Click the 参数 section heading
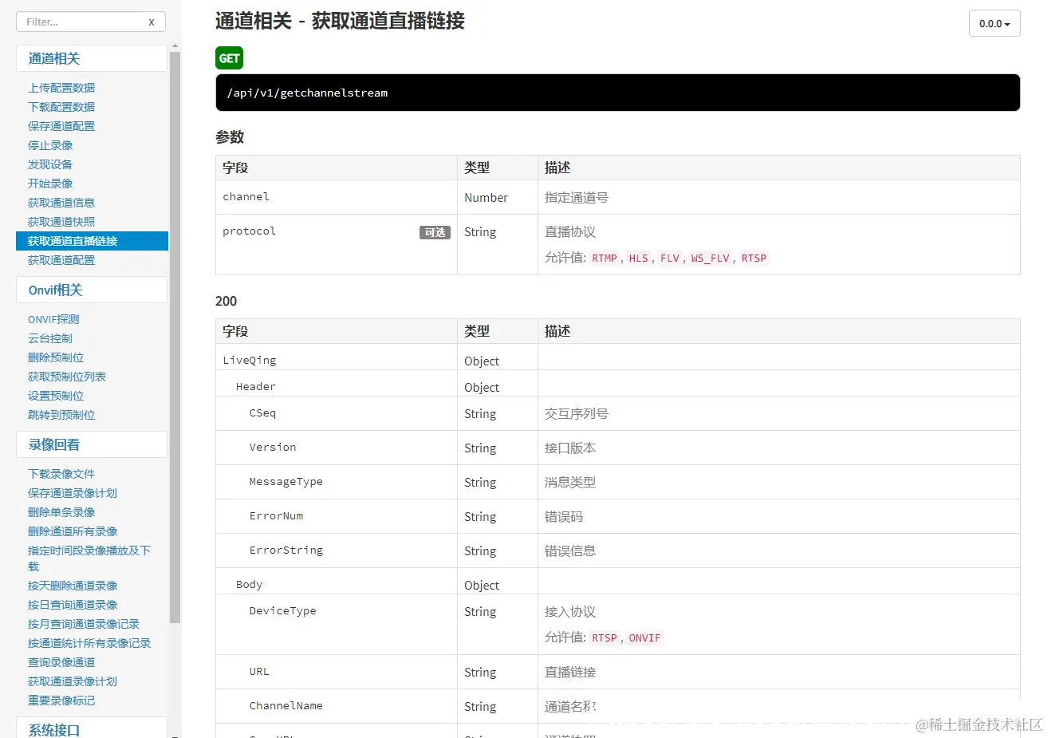This screenshot has width=1048, height=738. coord(230,137)
